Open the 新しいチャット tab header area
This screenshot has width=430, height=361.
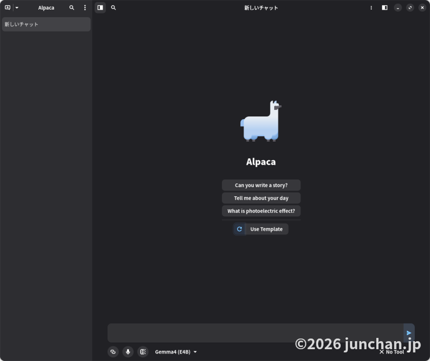point(261,8)
